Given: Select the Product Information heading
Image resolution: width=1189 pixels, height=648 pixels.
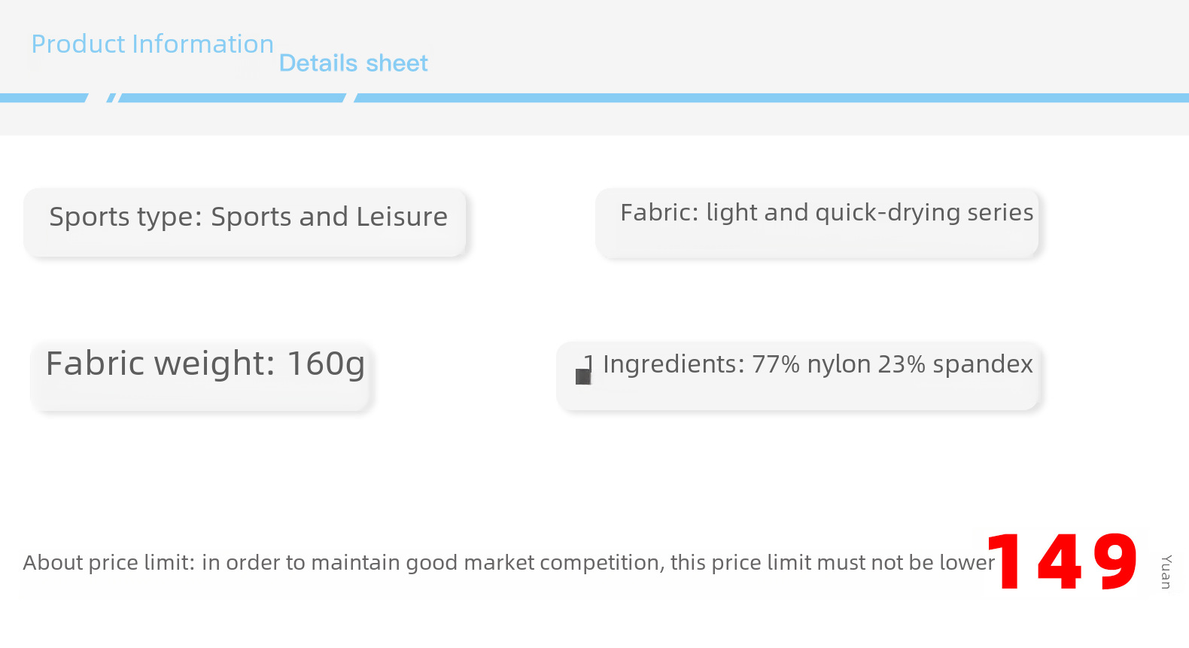Looking at the screenshot, I should 152,44.
